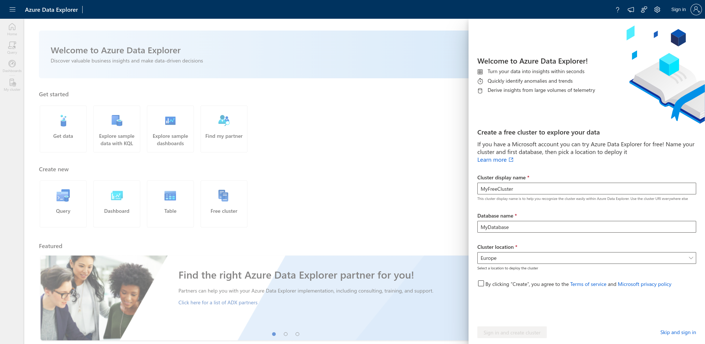Create a new Query card
Image resolution: width=705 pixels, height=344 pixels.
[63, 204]
